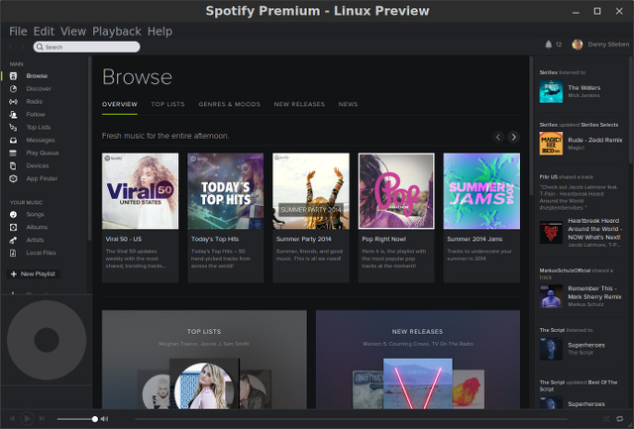Click the left sidebar scrollbar
This screenshot has width=634, height=429.
tap(89, 149)
